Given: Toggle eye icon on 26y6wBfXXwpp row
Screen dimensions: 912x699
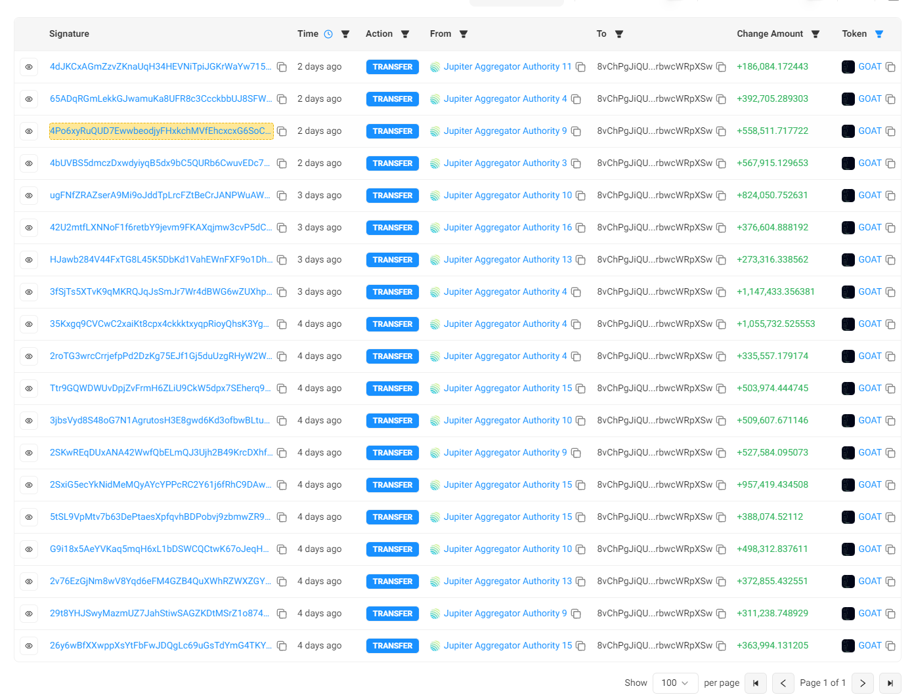Looking at the screenshot, I should click(29, 646).
